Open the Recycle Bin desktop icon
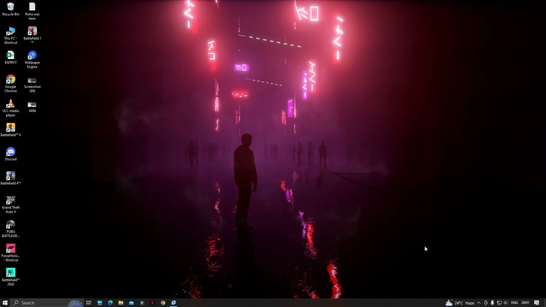The width and height of the screenshot is (546, 307). pos(11,9)
